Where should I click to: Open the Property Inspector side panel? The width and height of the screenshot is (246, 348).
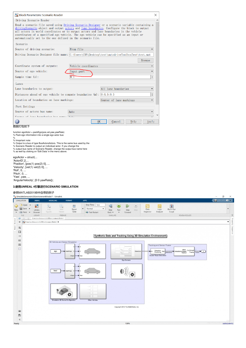pos(232,226)
